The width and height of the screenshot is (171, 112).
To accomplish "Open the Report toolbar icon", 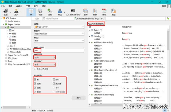I will tap(95, 12).
